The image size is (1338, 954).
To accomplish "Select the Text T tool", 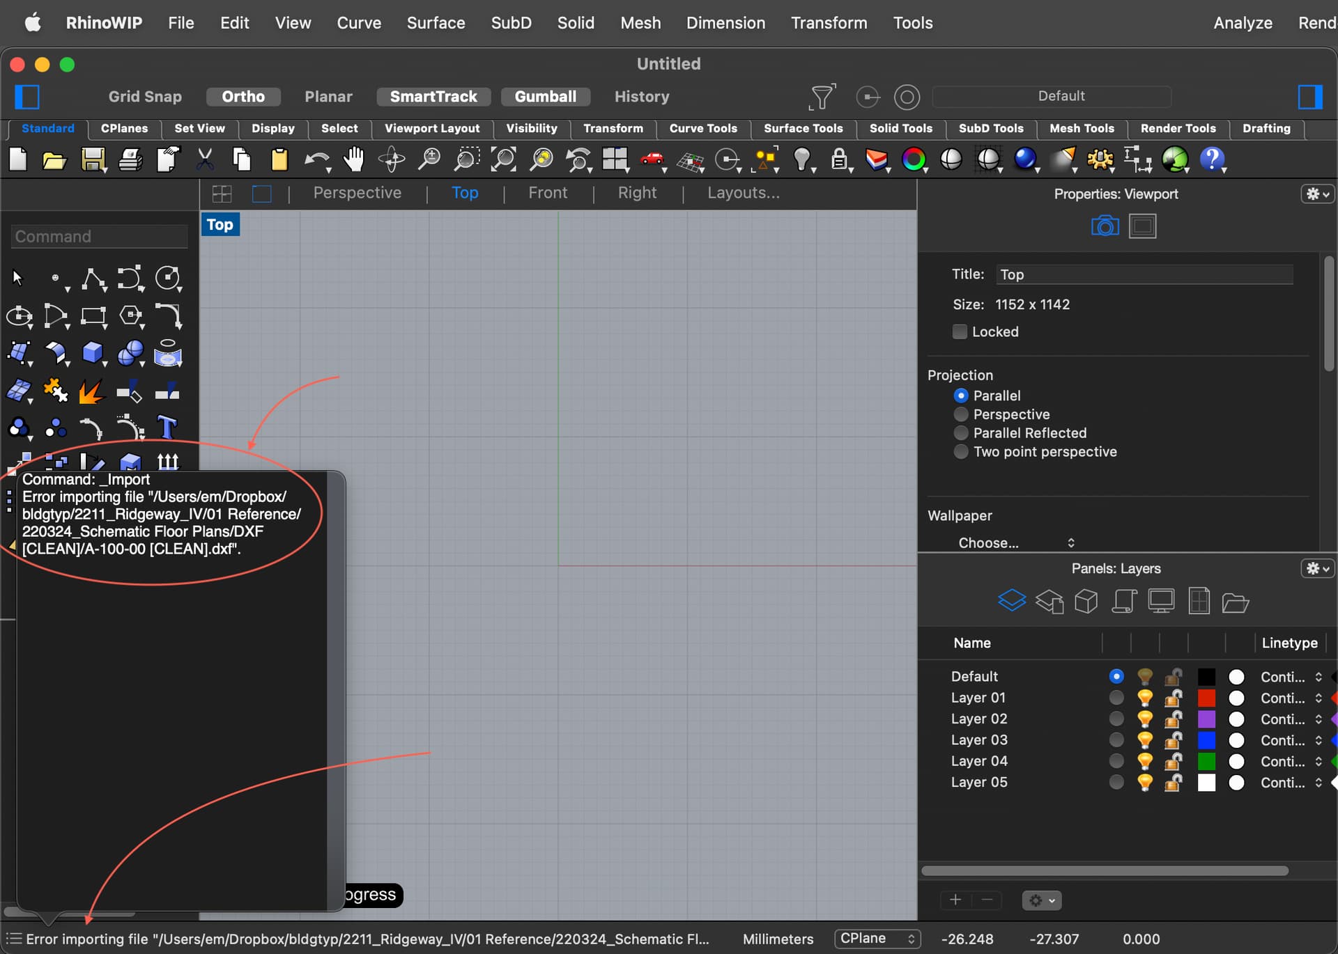I will 167,427.
